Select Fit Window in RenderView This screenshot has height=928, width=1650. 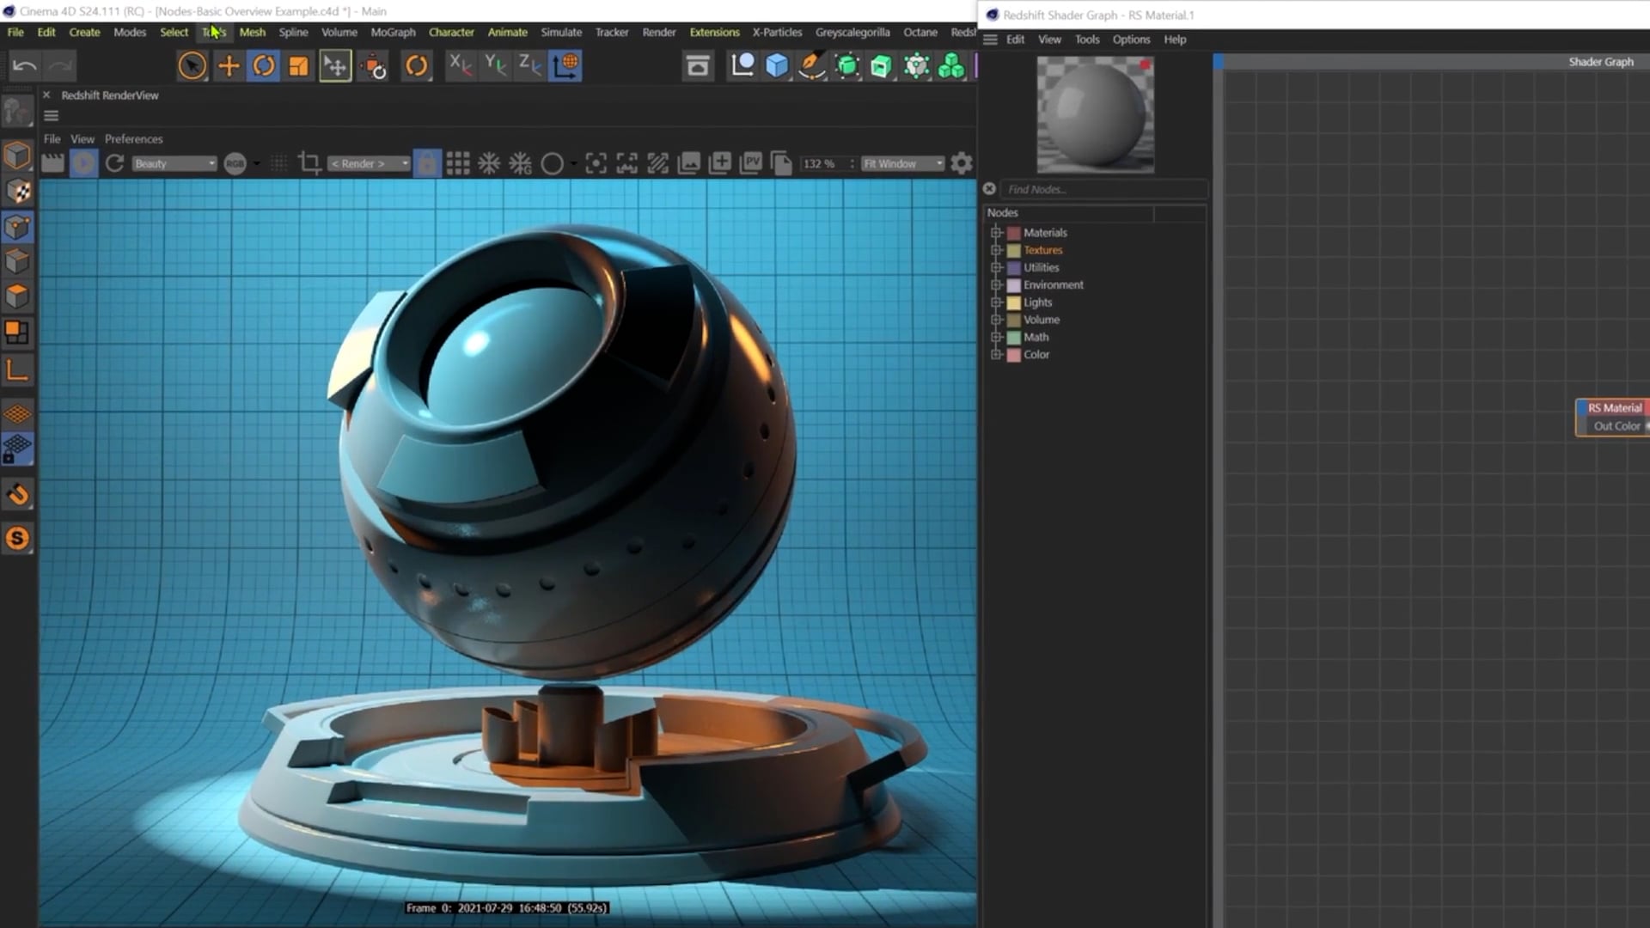(x=901, y=163)
